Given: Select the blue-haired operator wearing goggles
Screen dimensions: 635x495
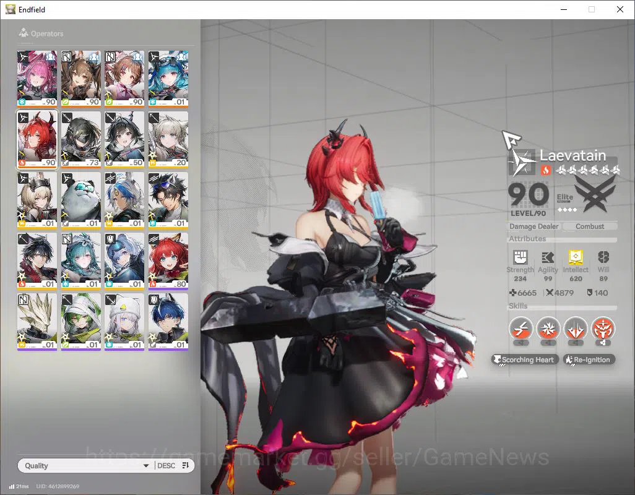Looking at the screenshot, I should tap(168, 79).
